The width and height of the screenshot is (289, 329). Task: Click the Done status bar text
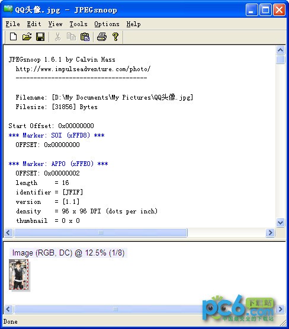(x=11, y=322)
